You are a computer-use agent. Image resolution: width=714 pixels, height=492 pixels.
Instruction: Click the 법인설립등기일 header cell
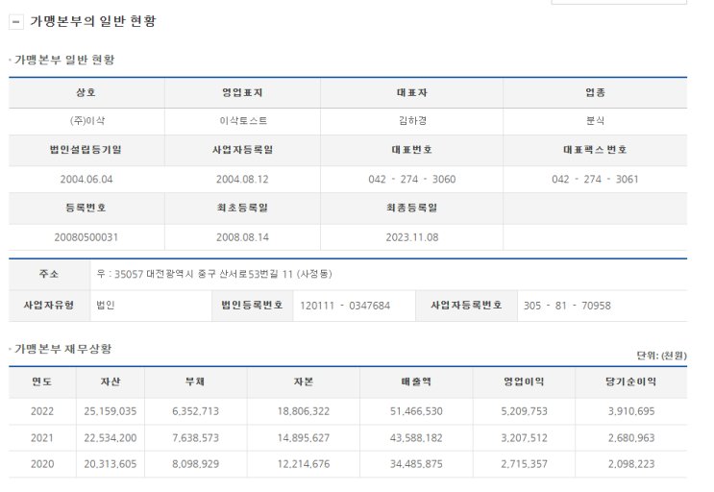[x=86, y=150]
